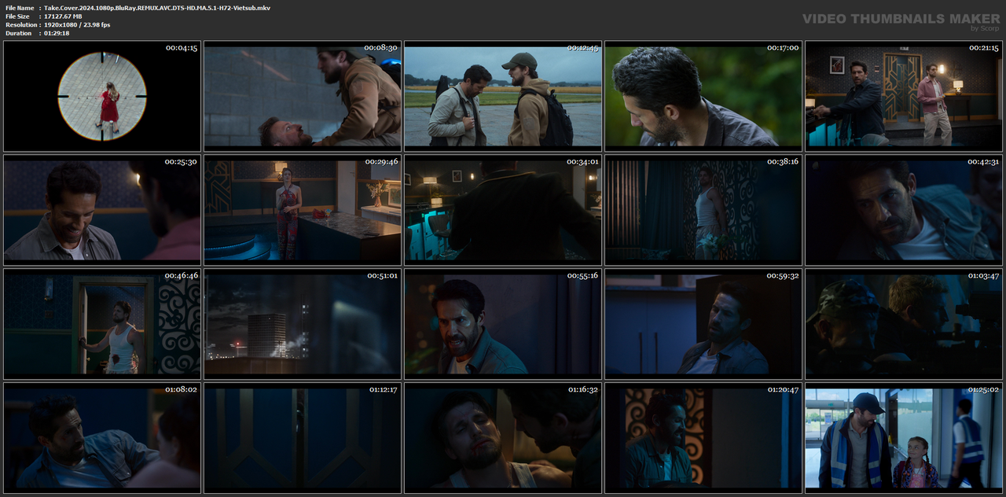Screen dimensions: 1006x497
Task: Open the doorway thumbnail at 00:46:46
Action: [x=102, y=323]
